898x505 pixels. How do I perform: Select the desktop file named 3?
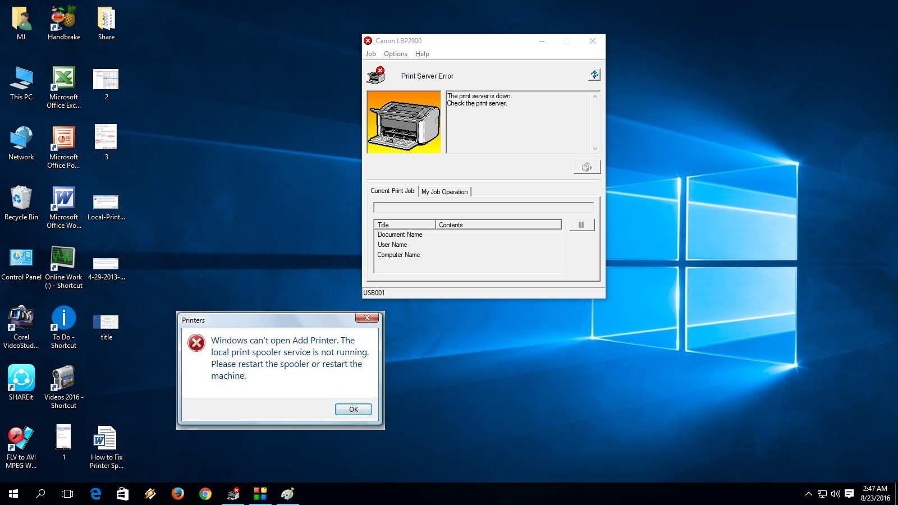(106, 144)
